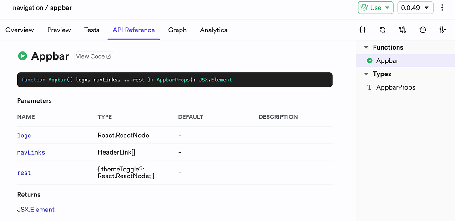Open the 0.0.49 version dropdown
This screenshot has height=221, width=455.
(x=415, y=8)
